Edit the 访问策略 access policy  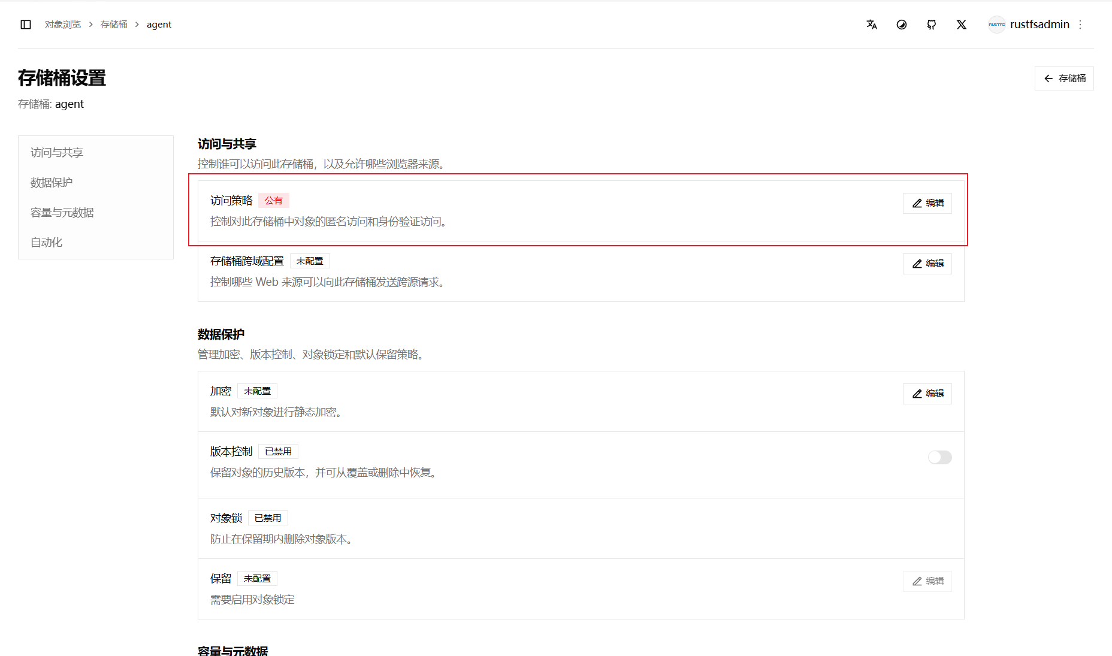coord(927,203)
